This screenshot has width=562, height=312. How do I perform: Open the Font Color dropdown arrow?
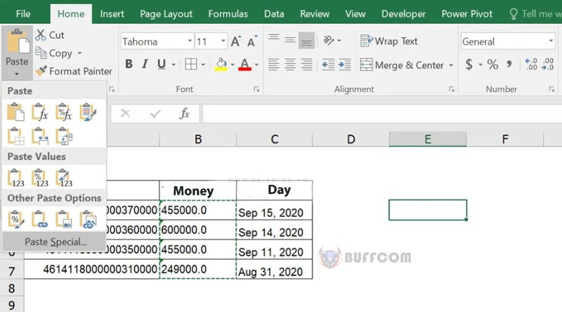coord(256,65)
